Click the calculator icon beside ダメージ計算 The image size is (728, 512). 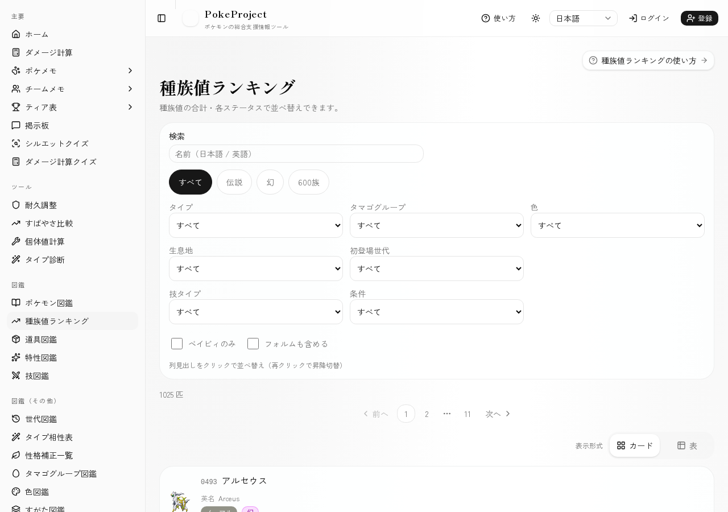[x=16, y=52]
